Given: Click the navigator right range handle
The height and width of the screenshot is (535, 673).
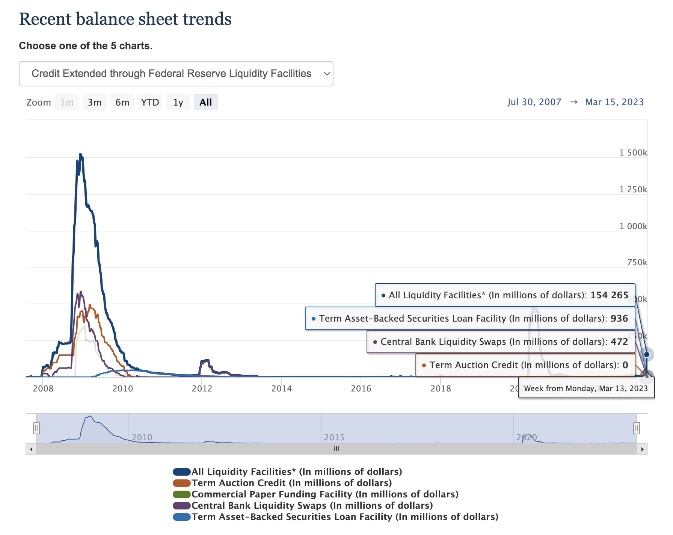Looking at the screenshot, I should (x=636, y=428).
